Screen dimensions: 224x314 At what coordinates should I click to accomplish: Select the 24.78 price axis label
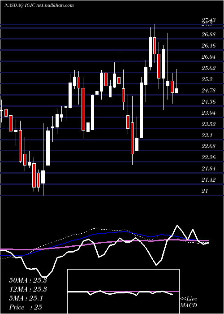click(x=209, y=91)
